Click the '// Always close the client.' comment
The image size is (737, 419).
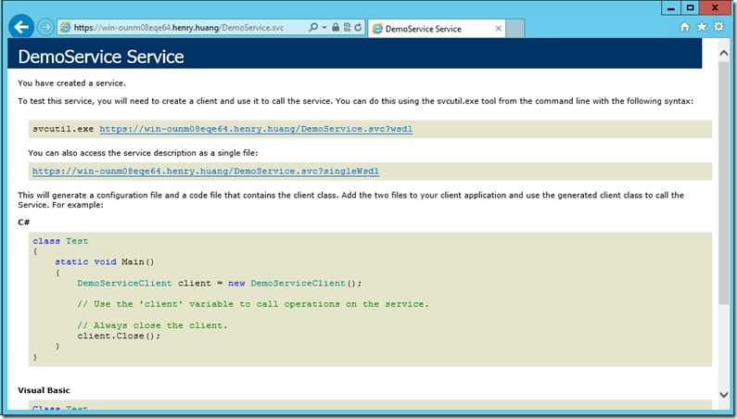[152, 325]
